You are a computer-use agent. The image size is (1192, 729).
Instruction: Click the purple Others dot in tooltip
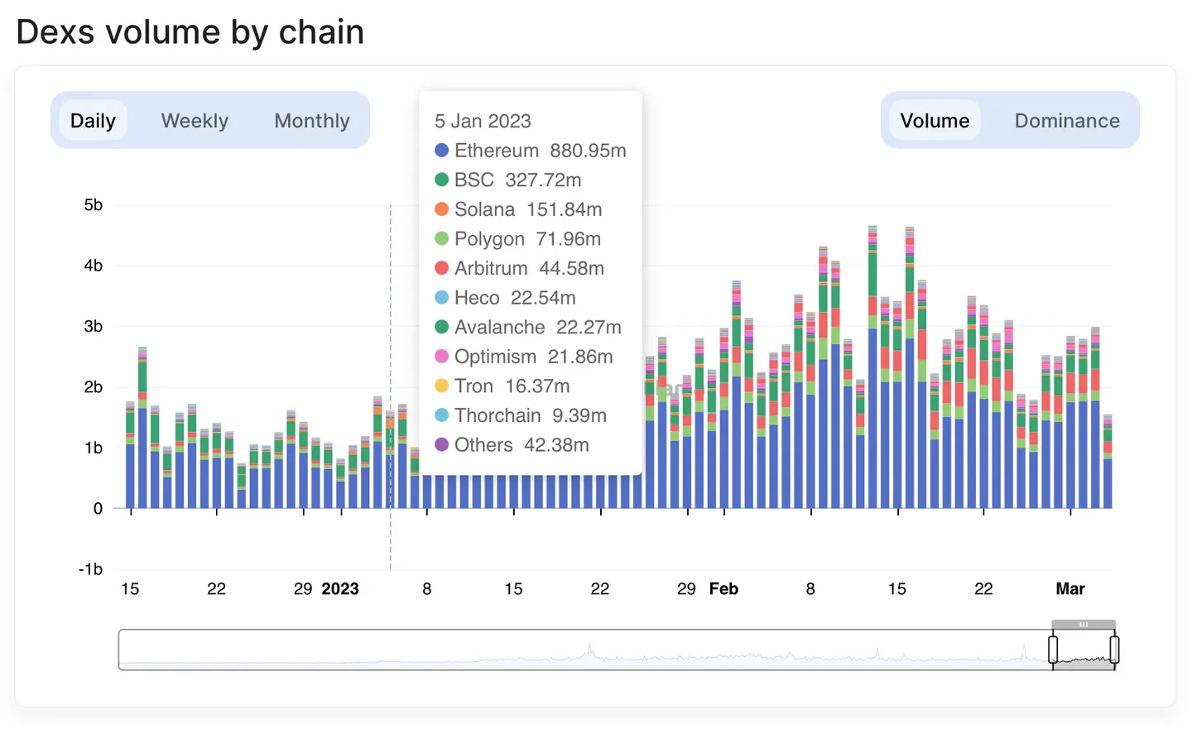pos(441,444)
